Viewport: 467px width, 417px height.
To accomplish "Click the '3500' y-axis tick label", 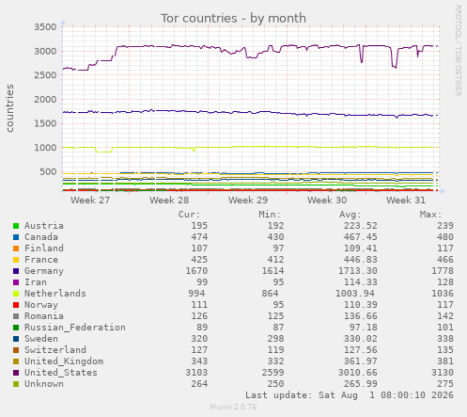I will click(45, 27).
